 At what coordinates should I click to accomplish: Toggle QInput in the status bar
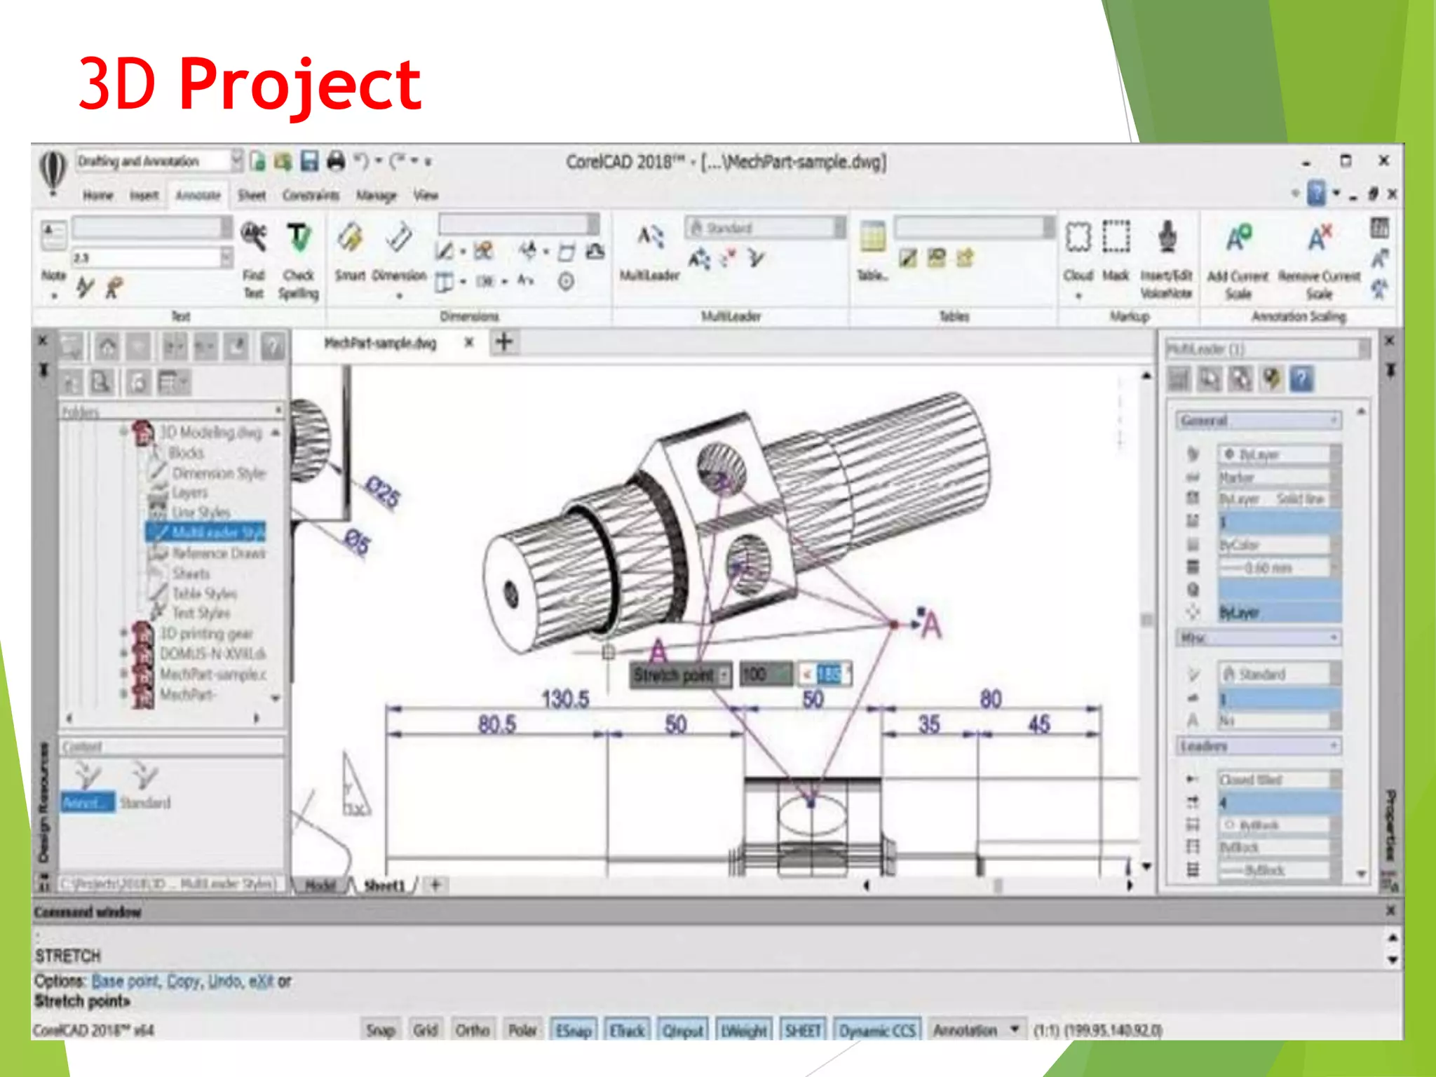[683, 1030]
